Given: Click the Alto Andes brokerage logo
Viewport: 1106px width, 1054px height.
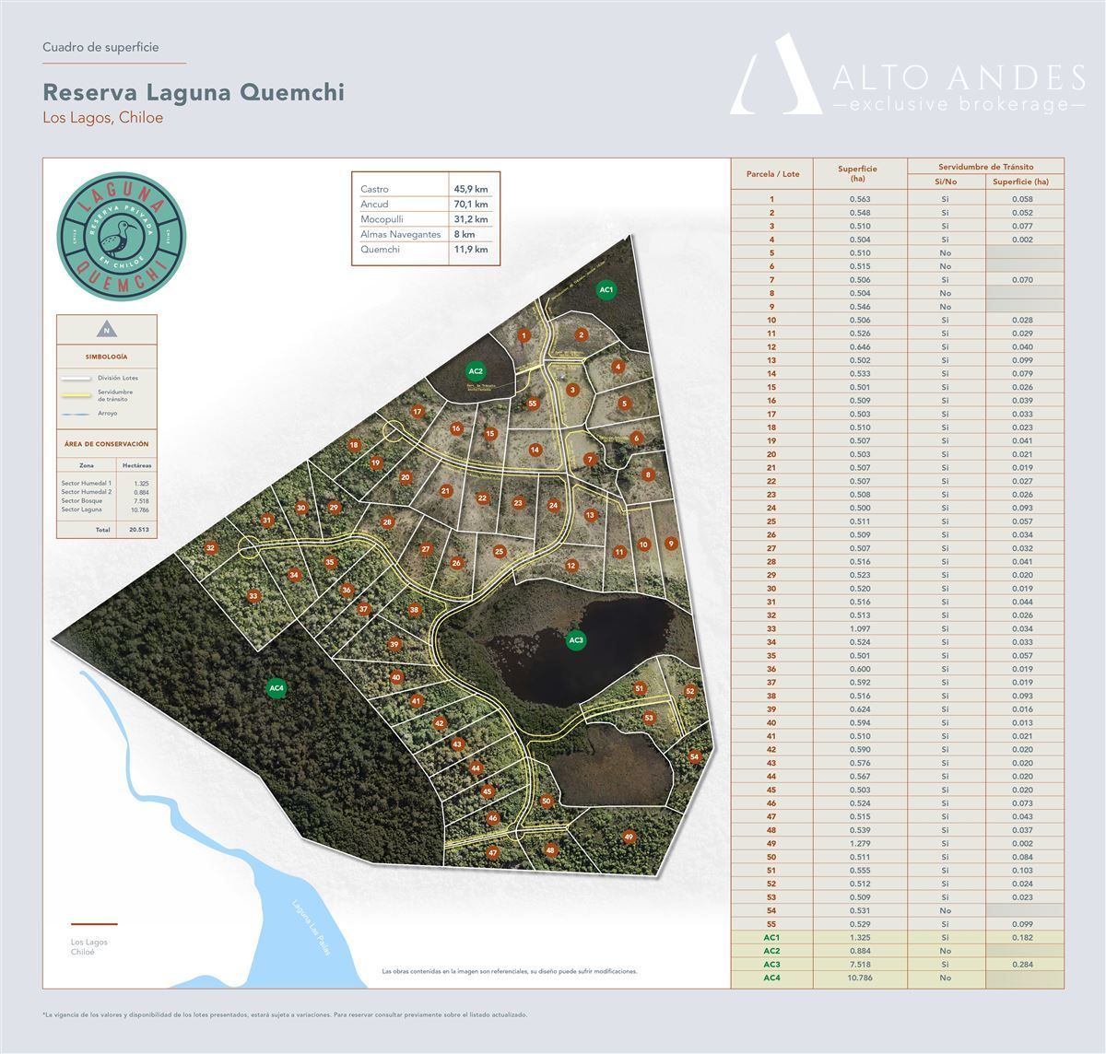Looking at the screenshot, I should click(x=908, y=76).
